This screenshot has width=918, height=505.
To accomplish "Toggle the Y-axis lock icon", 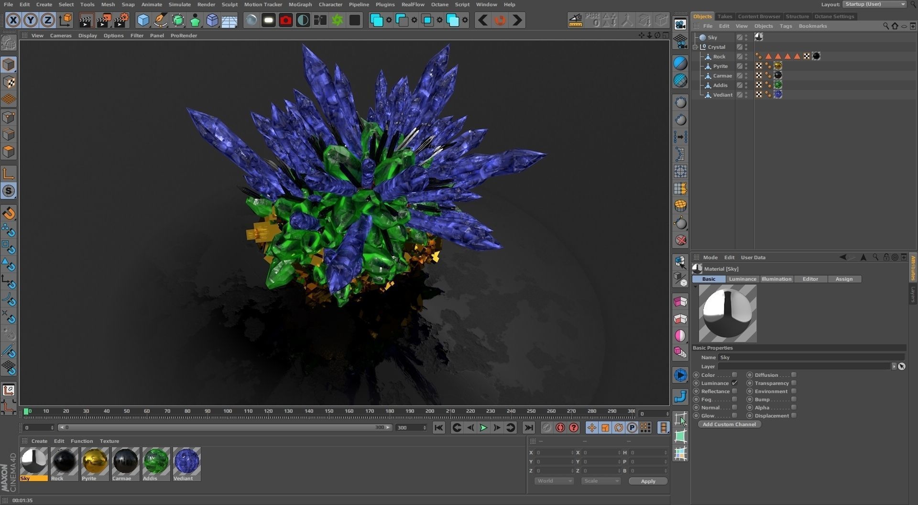I will point(31,20).
